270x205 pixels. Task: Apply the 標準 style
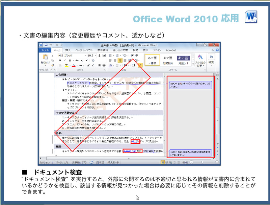tap(152, 60)
